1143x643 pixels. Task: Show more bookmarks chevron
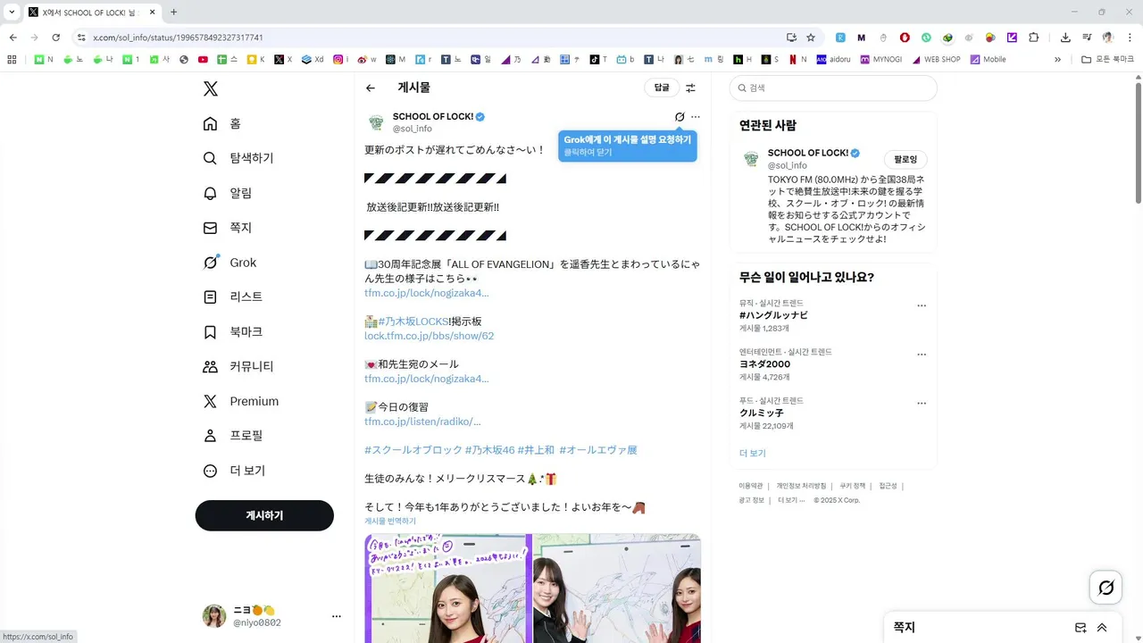click(1058, 60)
